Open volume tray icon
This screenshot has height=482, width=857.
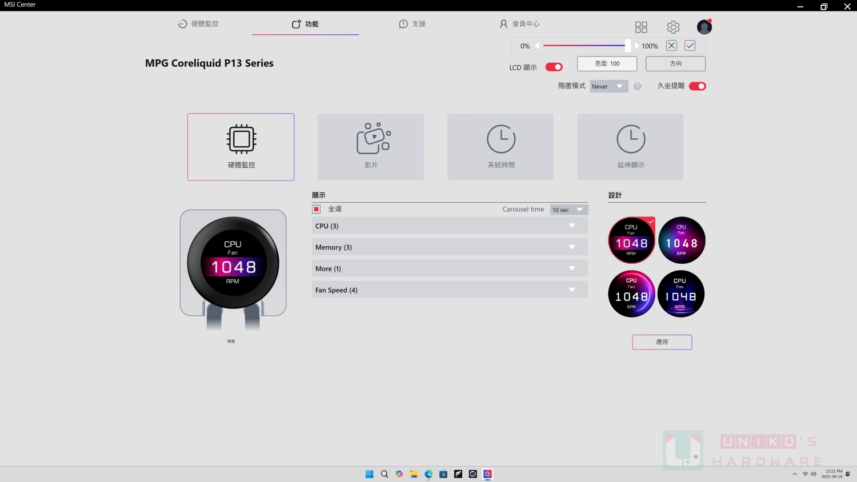click(x=814, y=474)
